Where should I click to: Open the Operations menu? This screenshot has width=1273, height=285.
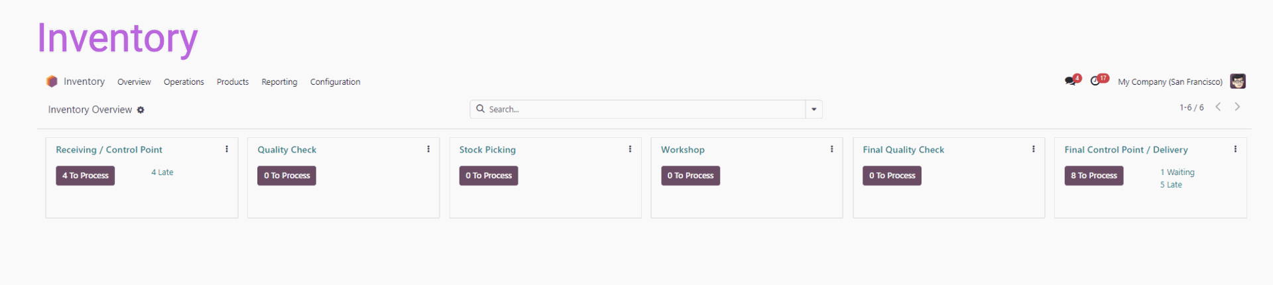tap(184, 82)
